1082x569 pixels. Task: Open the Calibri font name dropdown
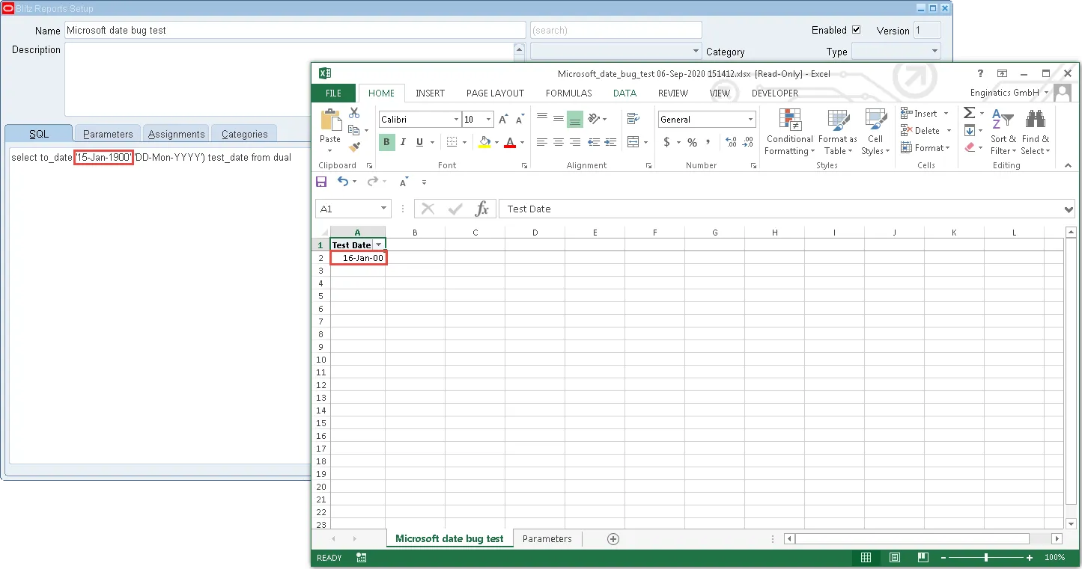pyautogui.click(x=456, y=120)
